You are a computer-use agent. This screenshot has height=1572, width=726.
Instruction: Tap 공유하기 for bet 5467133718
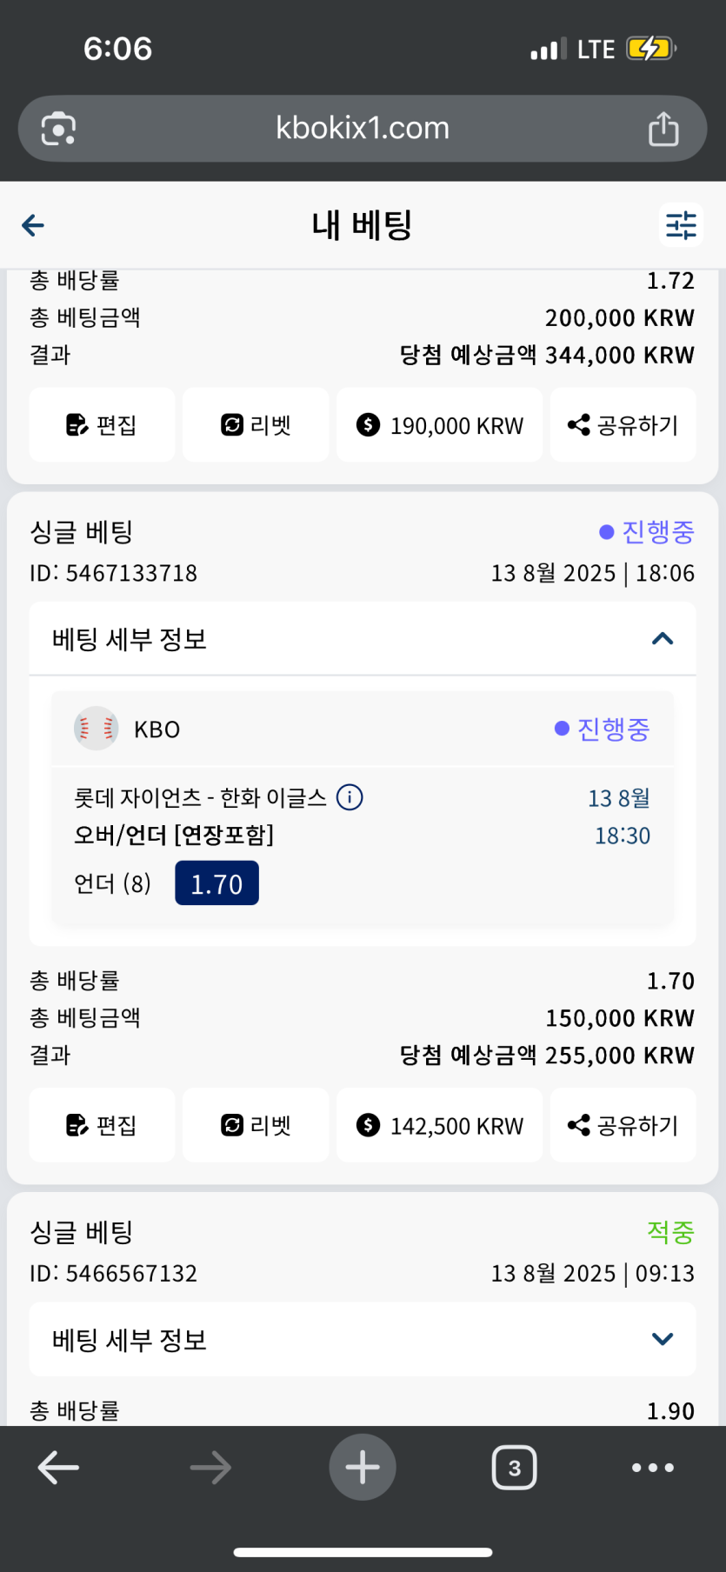pyautogui.click(x=623, y=1125)
